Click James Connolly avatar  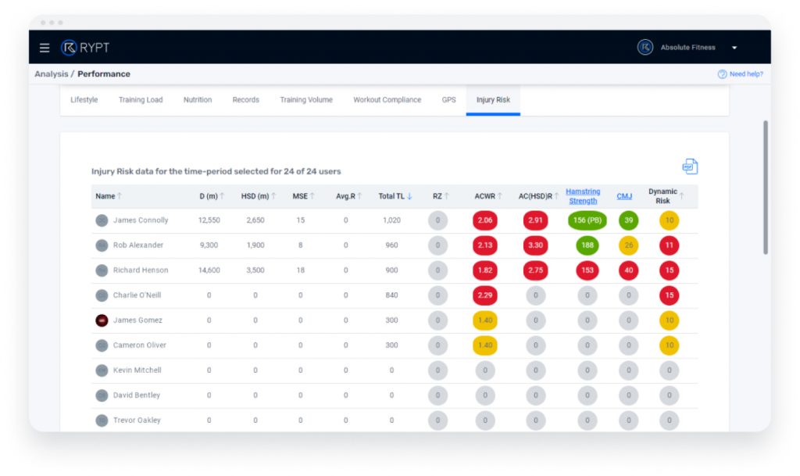click(102, 220)
